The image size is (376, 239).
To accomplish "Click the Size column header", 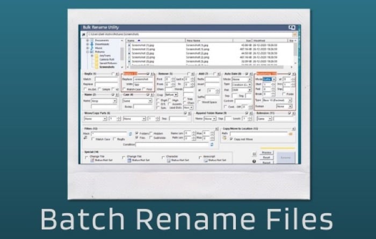I will [x=242, y=41].
